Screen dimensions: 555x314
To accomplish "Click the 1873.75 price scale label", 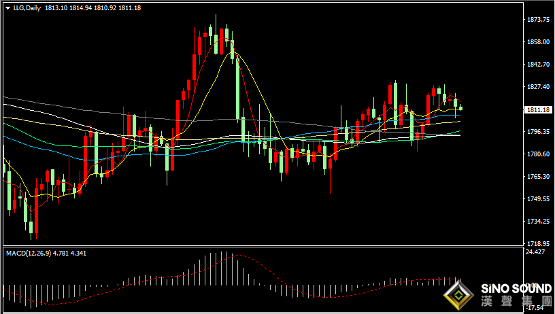I will 539,20.
